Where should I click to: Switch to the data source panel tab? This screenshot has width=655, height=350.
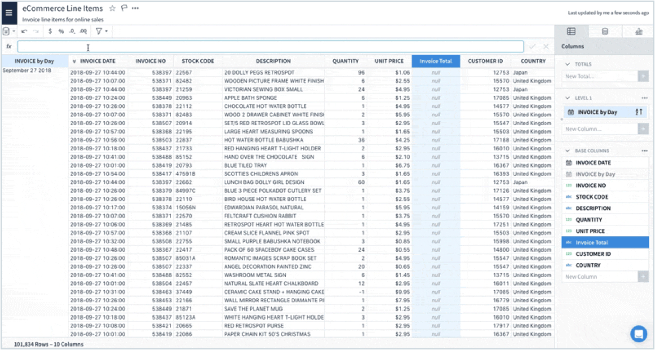[x=605, y=31]
